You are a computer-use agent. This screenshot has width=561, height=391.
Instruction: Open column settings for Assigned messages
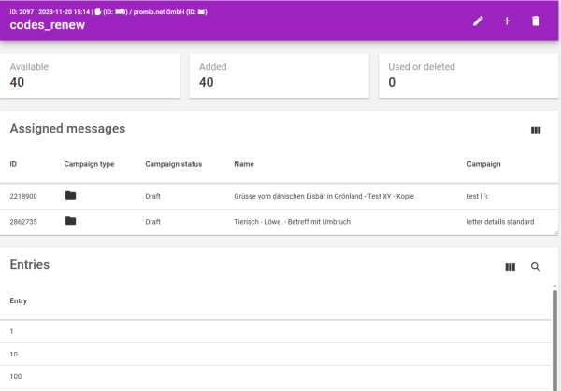click(x=536, y=131)
